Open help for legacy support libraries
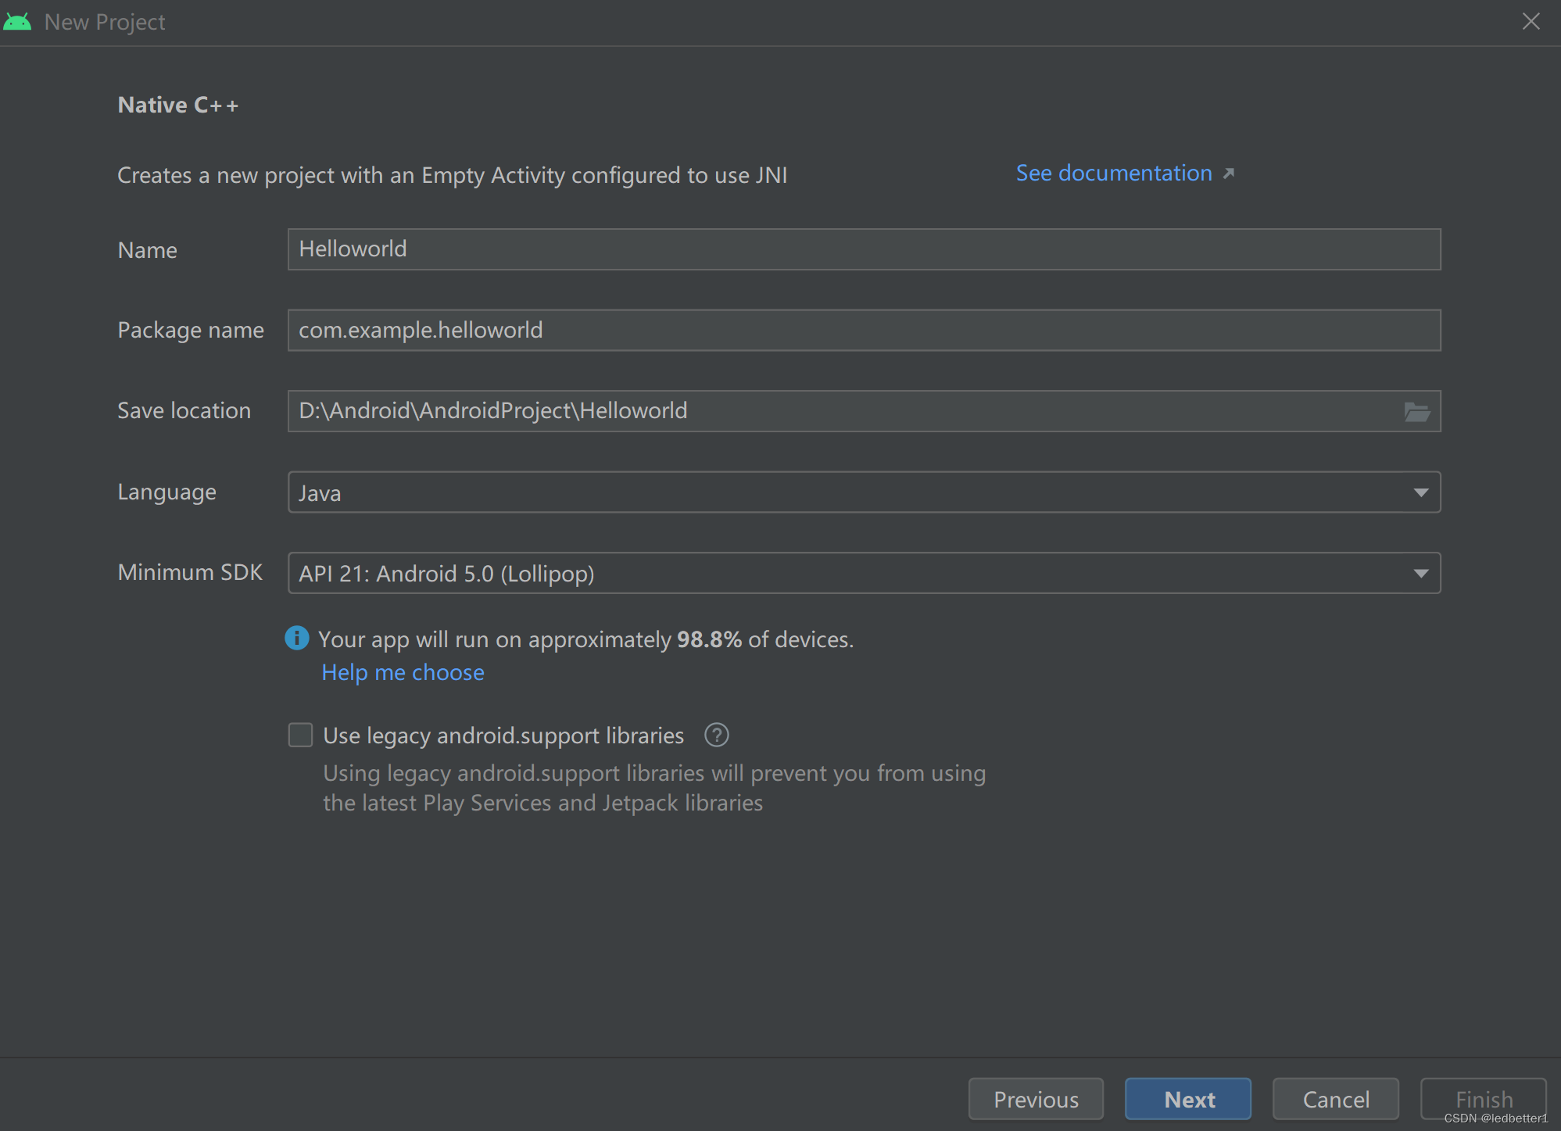Screen dimensions: 1561x1131 [x=716, y=735]
